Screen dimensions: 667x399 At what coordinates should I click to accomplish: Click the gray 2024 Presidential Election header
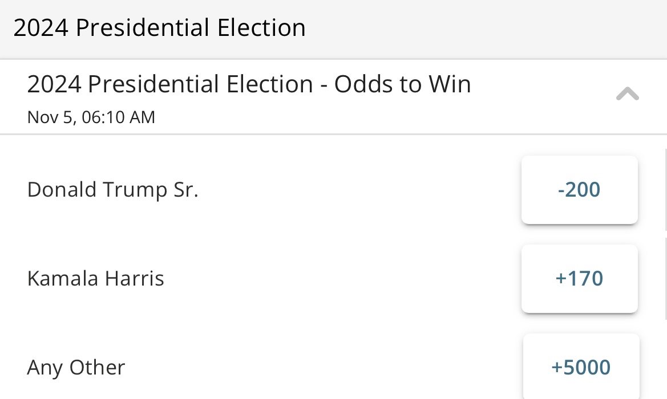coord(160,28)
